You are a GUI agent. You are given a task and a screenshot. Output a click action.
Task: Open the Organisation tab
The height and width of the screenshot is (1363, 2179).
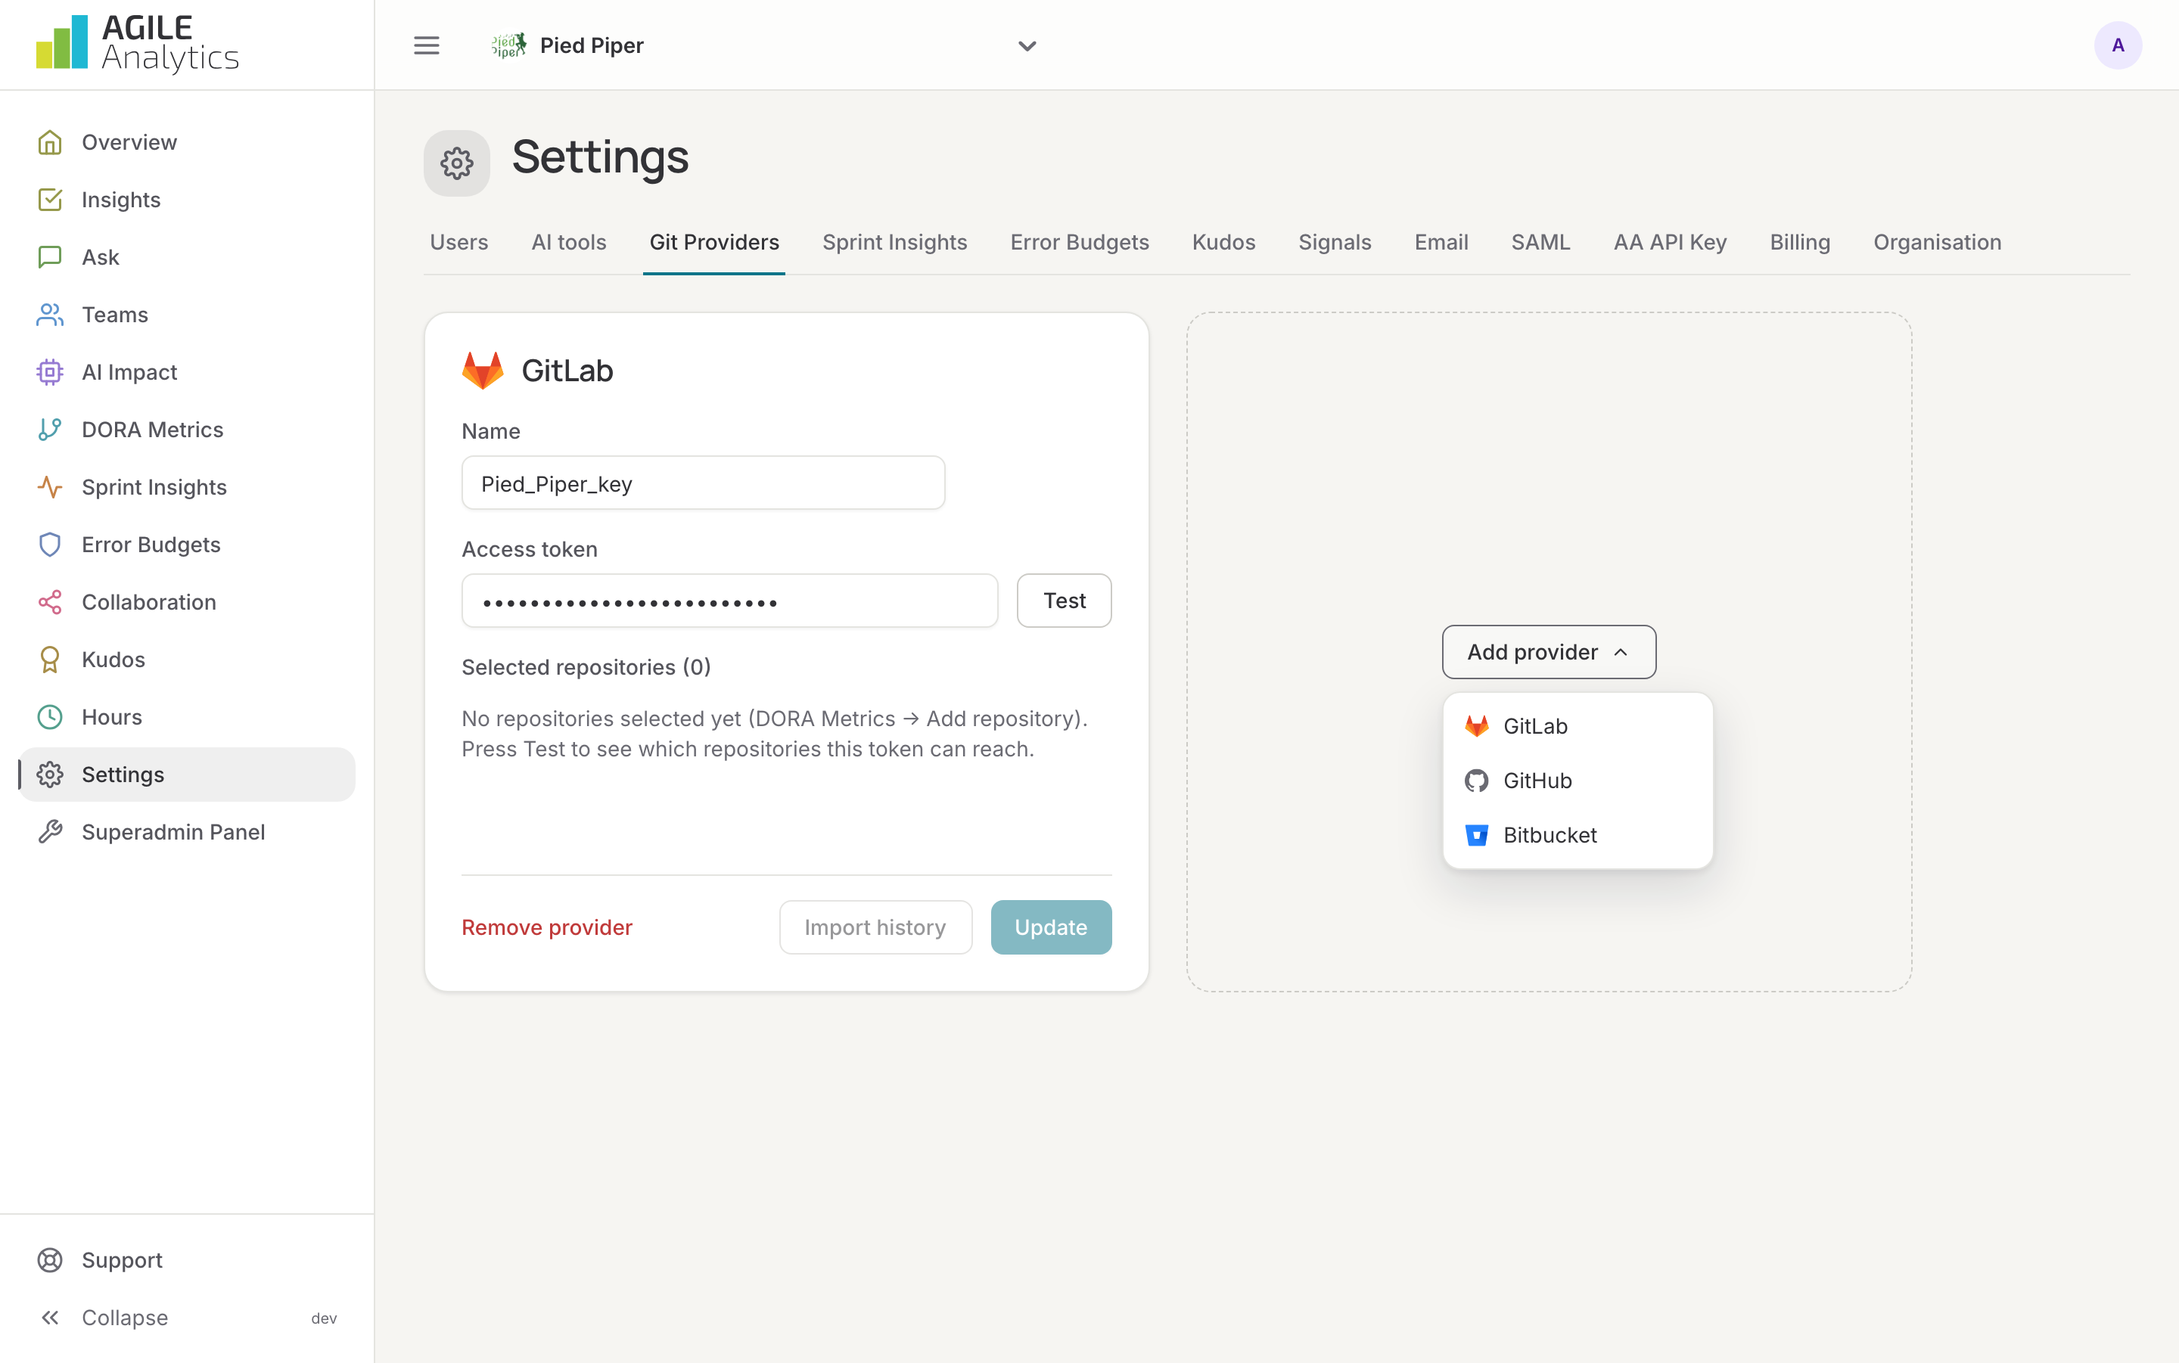(x=1938, y=243)
